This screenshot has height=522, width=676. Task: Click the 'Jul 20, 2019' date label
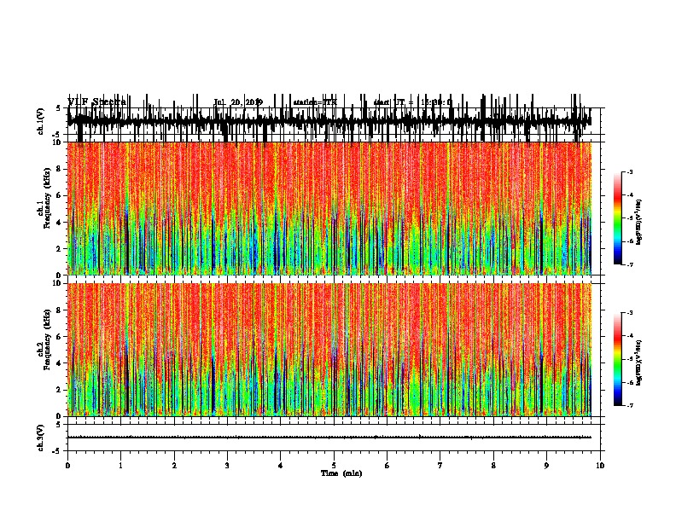coord(238,102)
